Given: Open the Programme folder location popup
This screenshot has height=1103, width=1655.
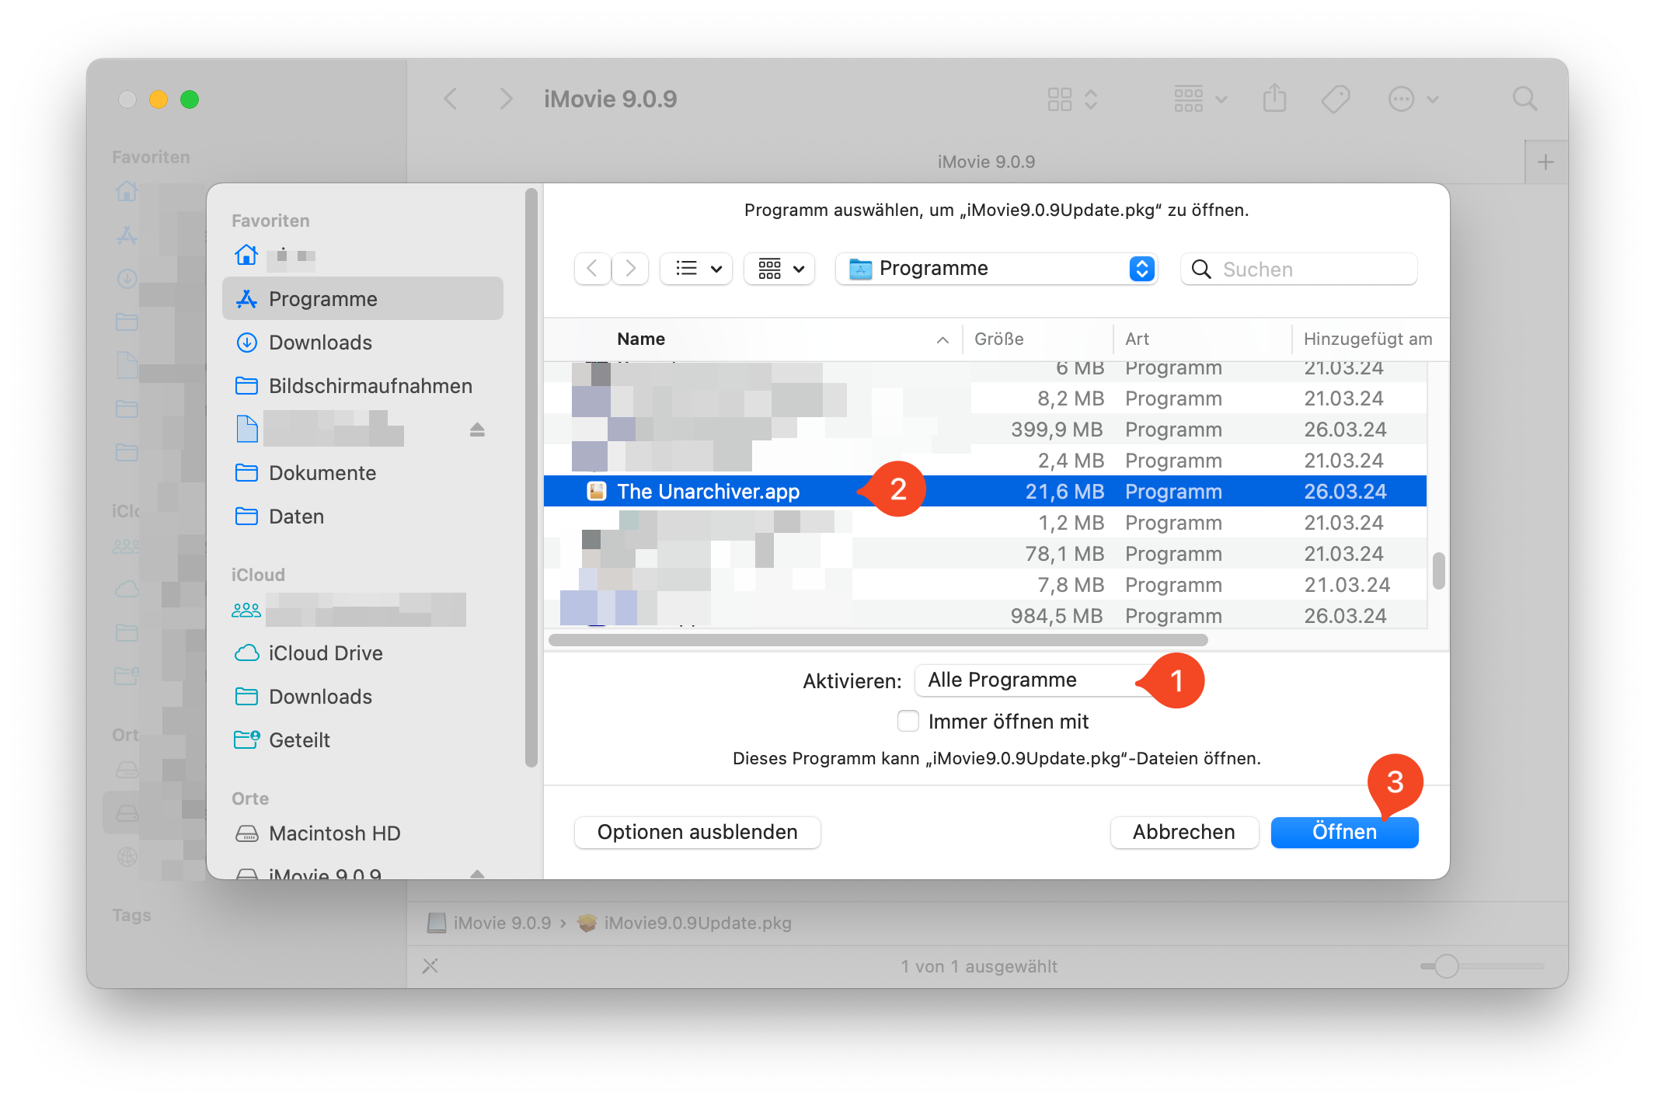Looking at the screenshot, I should point(997,269).
